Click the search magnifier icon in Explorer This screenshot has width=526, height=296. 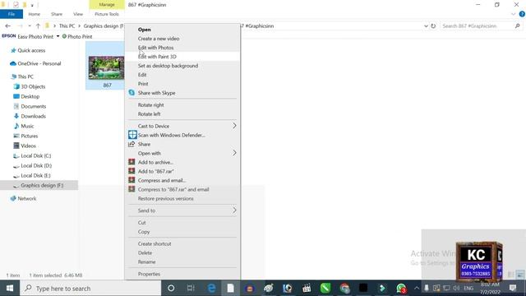(x=517, y=25)
